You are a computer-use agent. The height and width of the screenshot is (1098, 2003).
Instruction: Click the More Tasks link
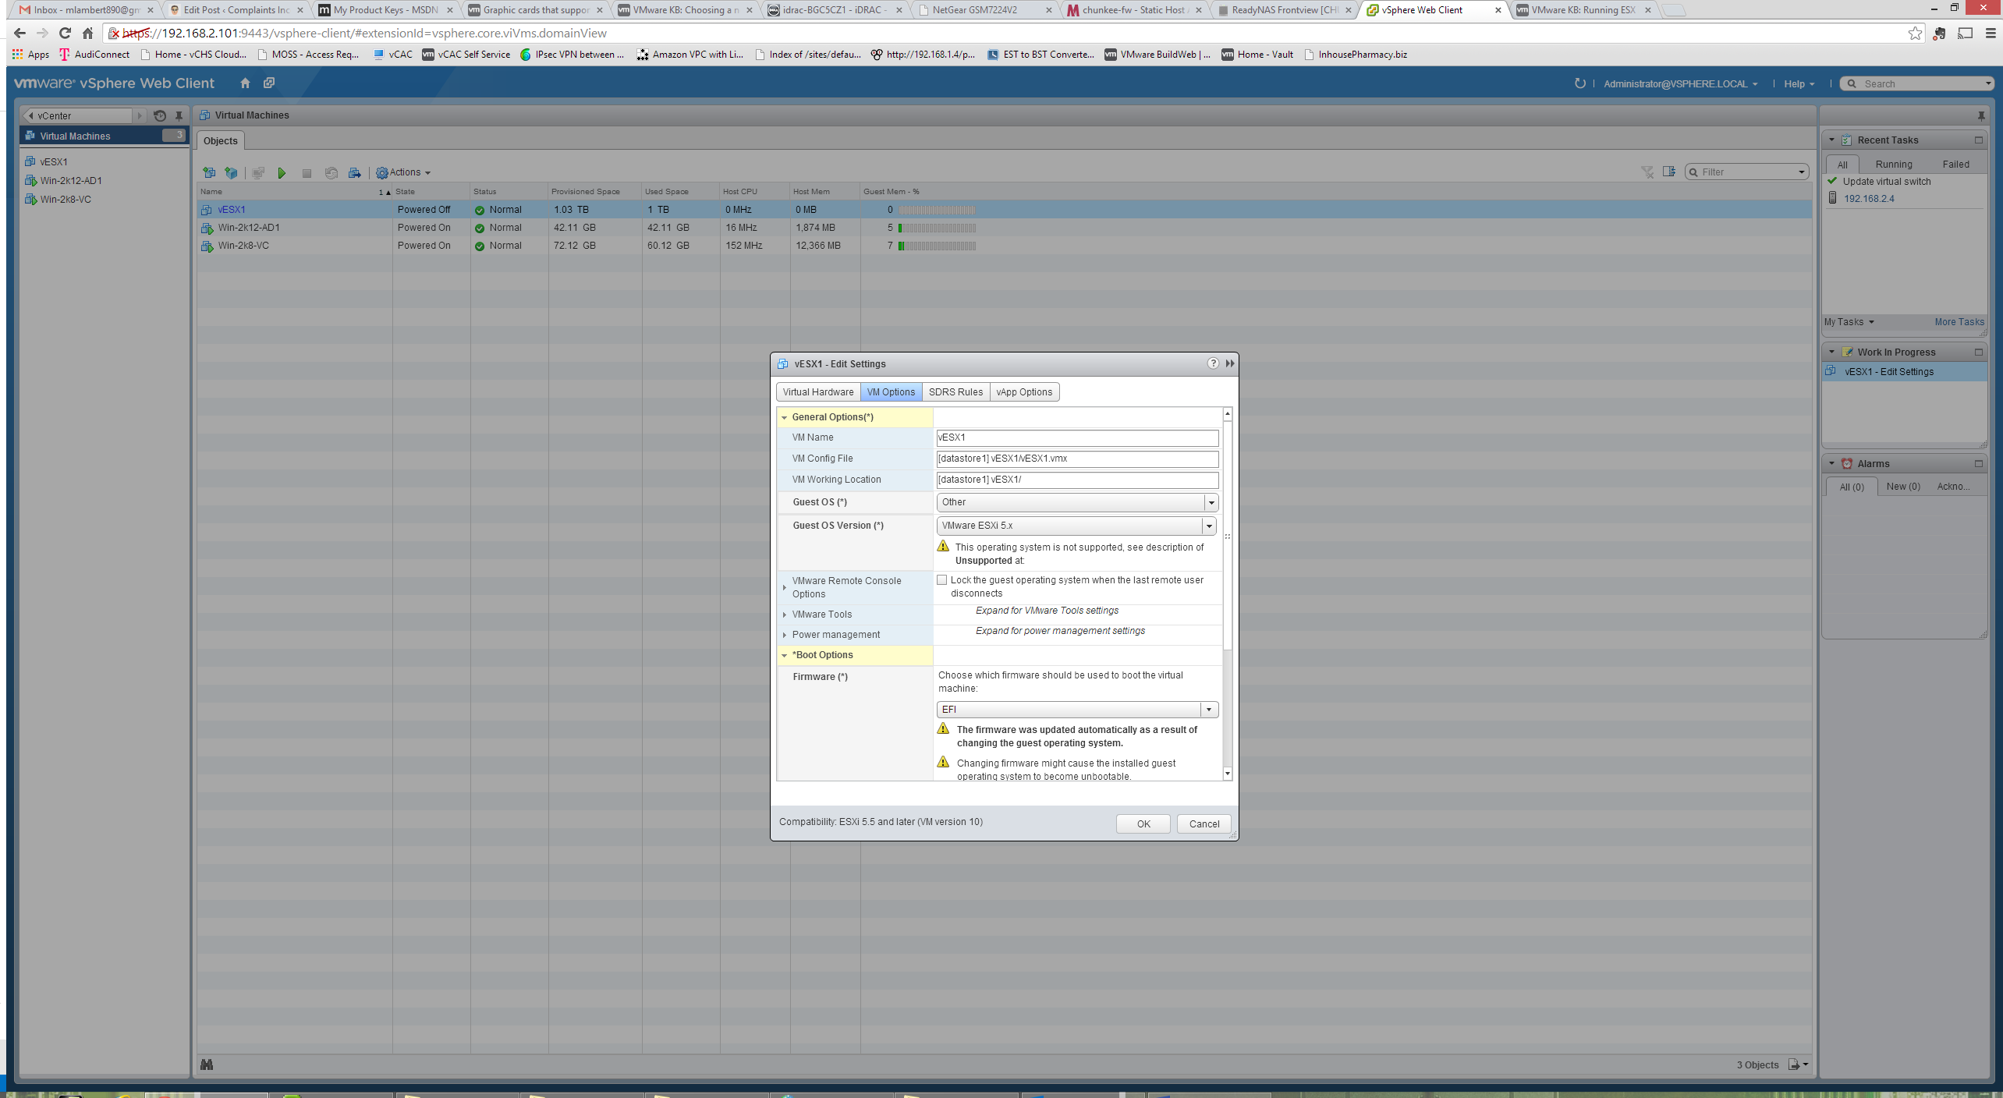[x=1959, y=322]
